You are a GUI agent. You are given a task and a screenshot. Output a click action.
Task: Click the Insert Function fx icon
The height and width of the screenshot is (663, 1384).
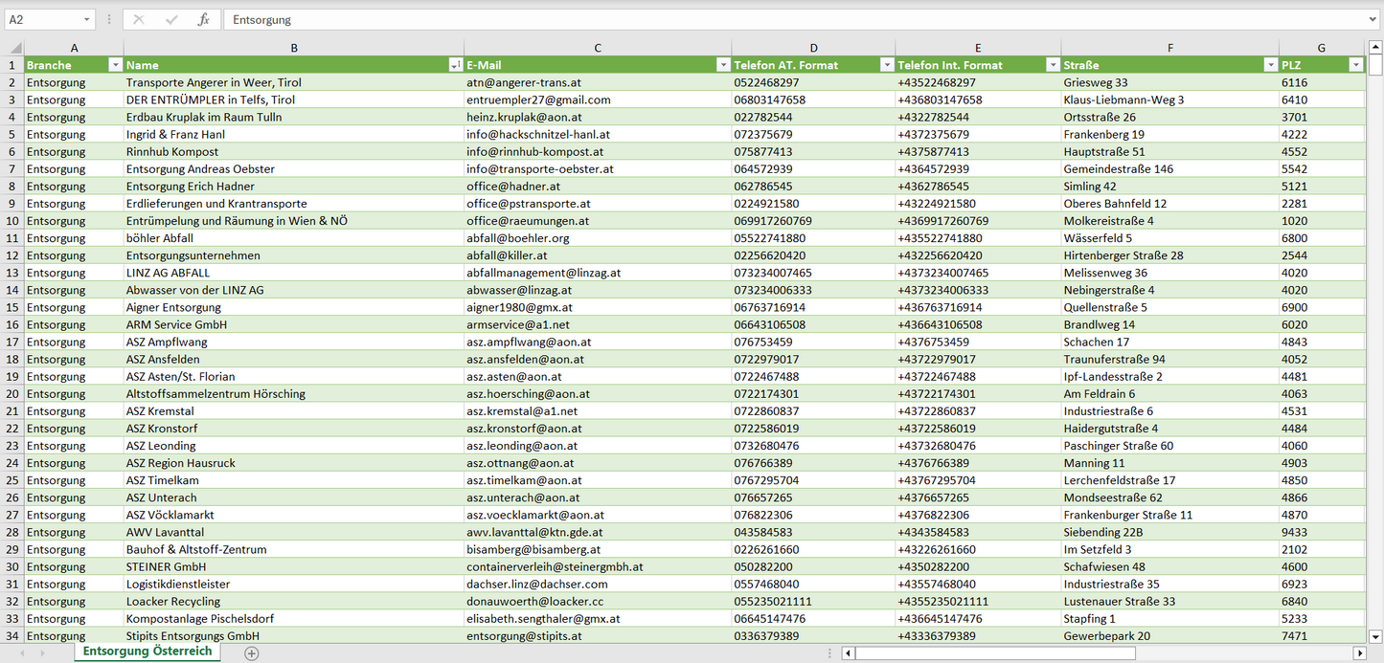(x=203, y=19)
